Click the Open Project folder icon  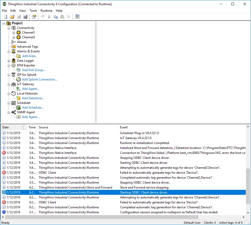[x=12, y=17]
